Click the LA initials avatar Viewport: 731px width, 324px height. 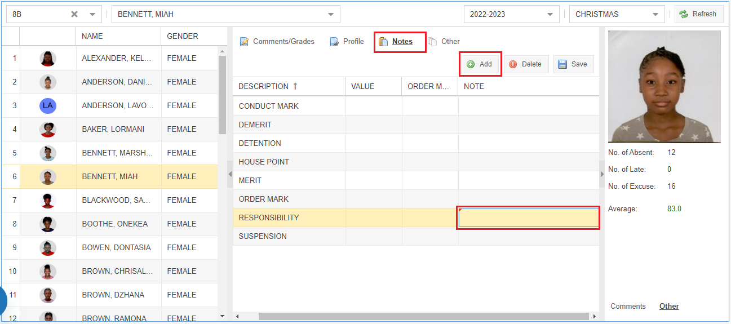click(x=48, y=106)
